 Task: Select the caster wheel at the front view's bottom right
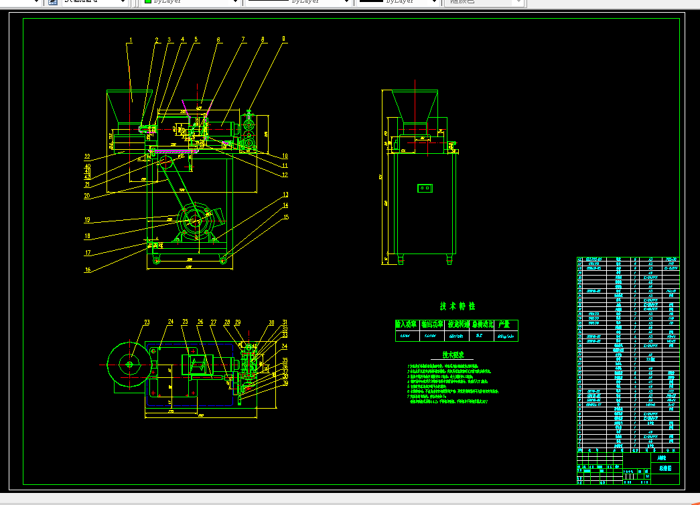(224, 261)
